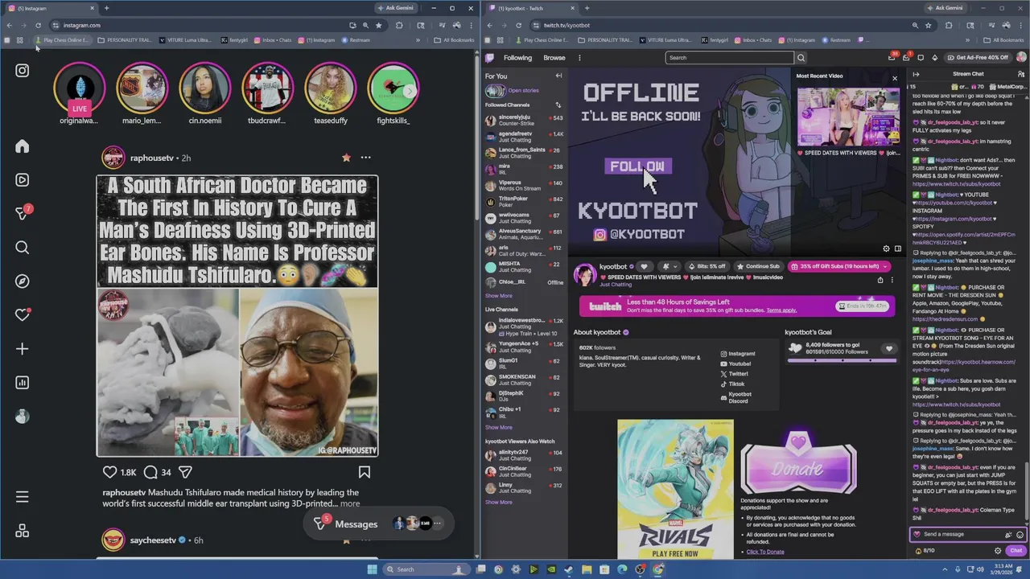
Task: Open Kyootbot Discord link
Action: (736, 397)
